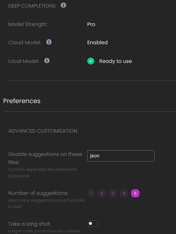This screenshot has height=234, width=176.
Task: Select the highlighted 5 suggestions option
Action: 135,194
